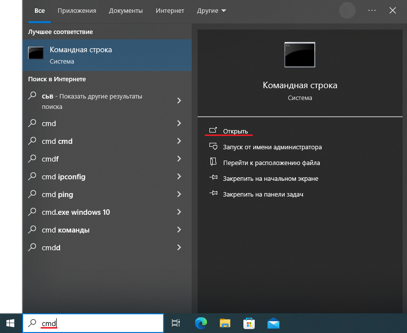Expand the cmd ping search suggestion

coord(179,194)
